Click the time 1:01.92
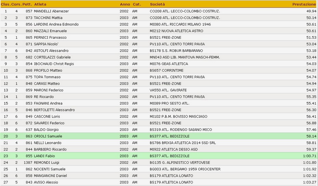Image resolution: width=318 pixels, height=186 pixels. coord(309,169)
